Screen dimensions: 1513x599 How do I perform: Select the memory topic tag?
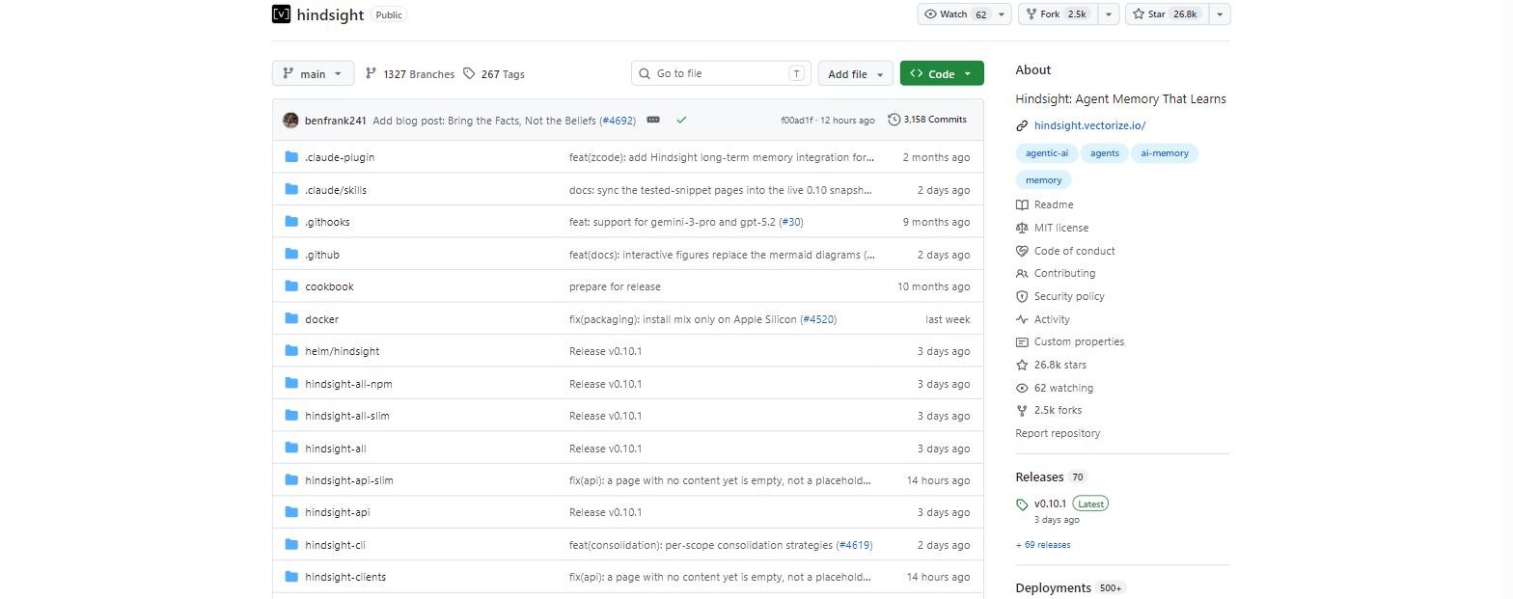click(x=1043, y=180)
